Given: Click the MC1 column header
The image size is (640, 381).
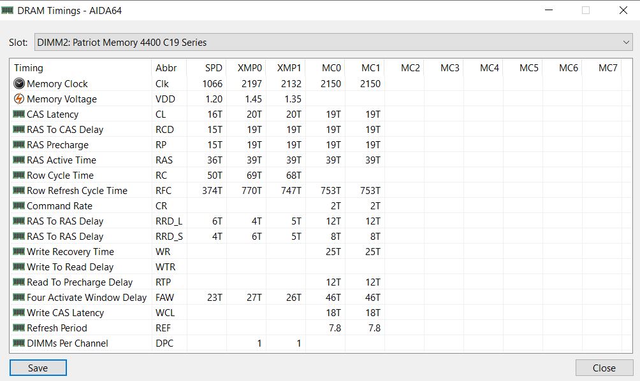Looking at the screenshot, I should [x=365, y=67].
